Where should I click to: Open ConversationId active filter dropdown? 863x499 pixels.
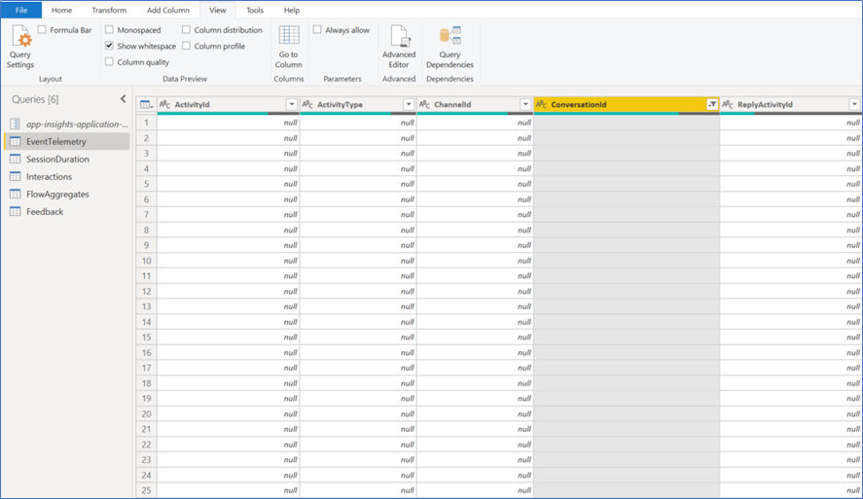(712, 104)
